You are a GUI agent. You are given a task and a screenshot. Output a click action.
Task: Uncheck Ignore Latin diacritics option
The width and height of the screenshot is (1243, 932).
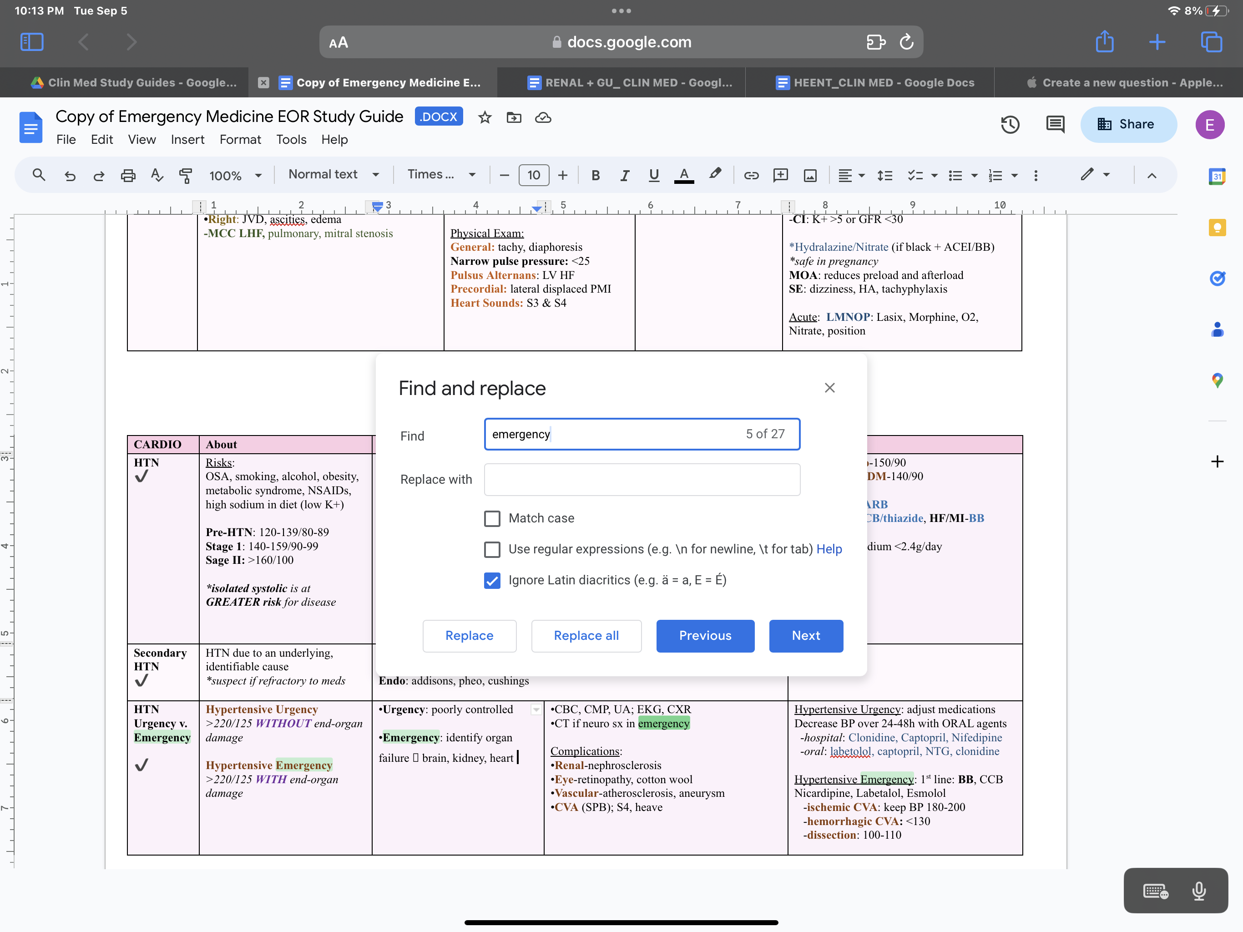tap(492, 580)
